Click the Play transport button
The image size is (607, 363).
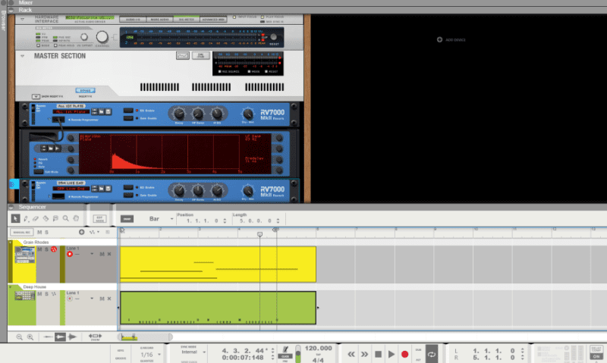click(x=392, y=354)
